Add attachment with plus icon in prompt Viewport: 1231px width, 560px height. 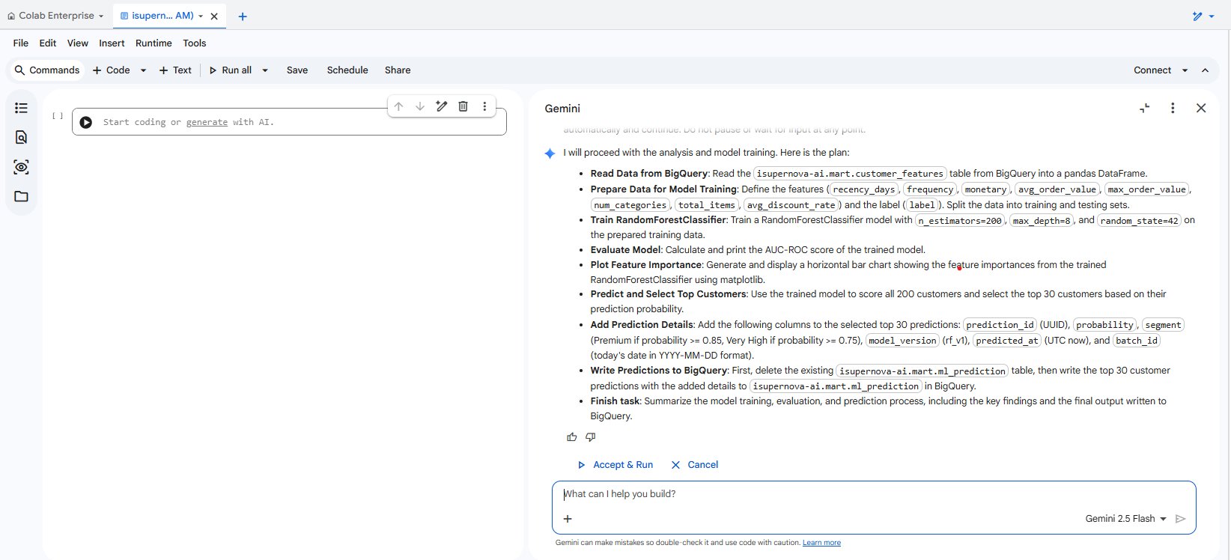tap(568, 519)
